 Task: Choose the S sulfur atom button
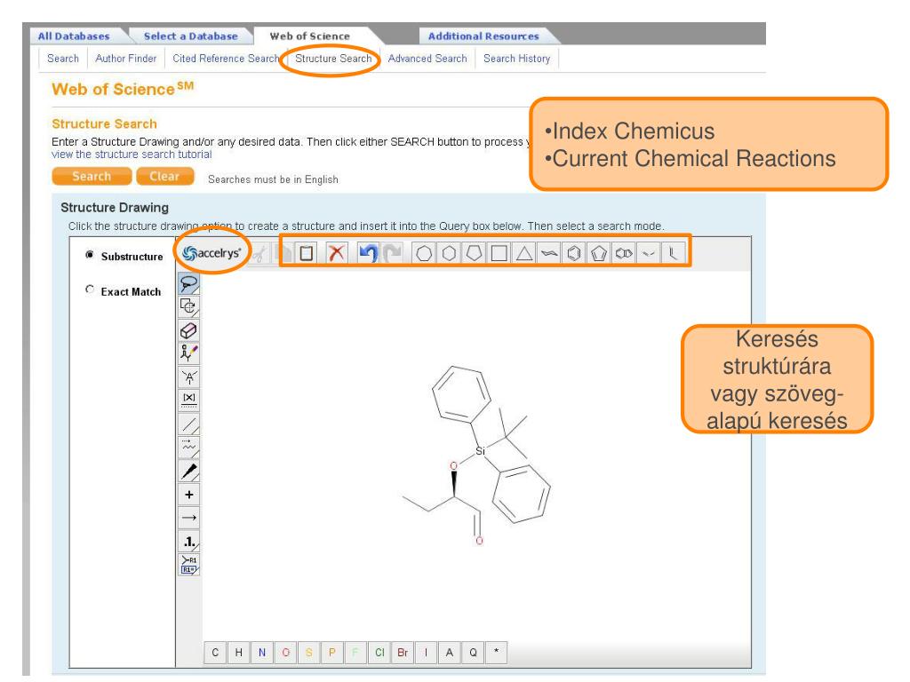(308, 653)
